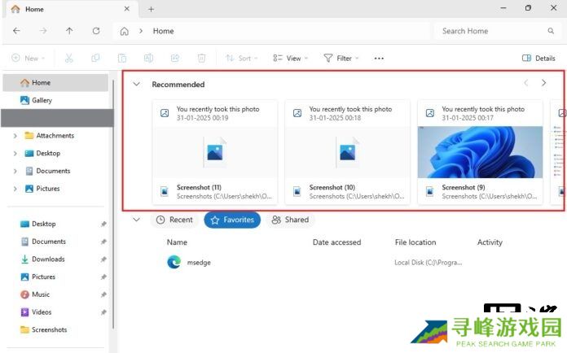The height and width of the screenshot is (353, 567).
Task: Open the pinned Pictures shortcut
Action: [x=37, y=277]
